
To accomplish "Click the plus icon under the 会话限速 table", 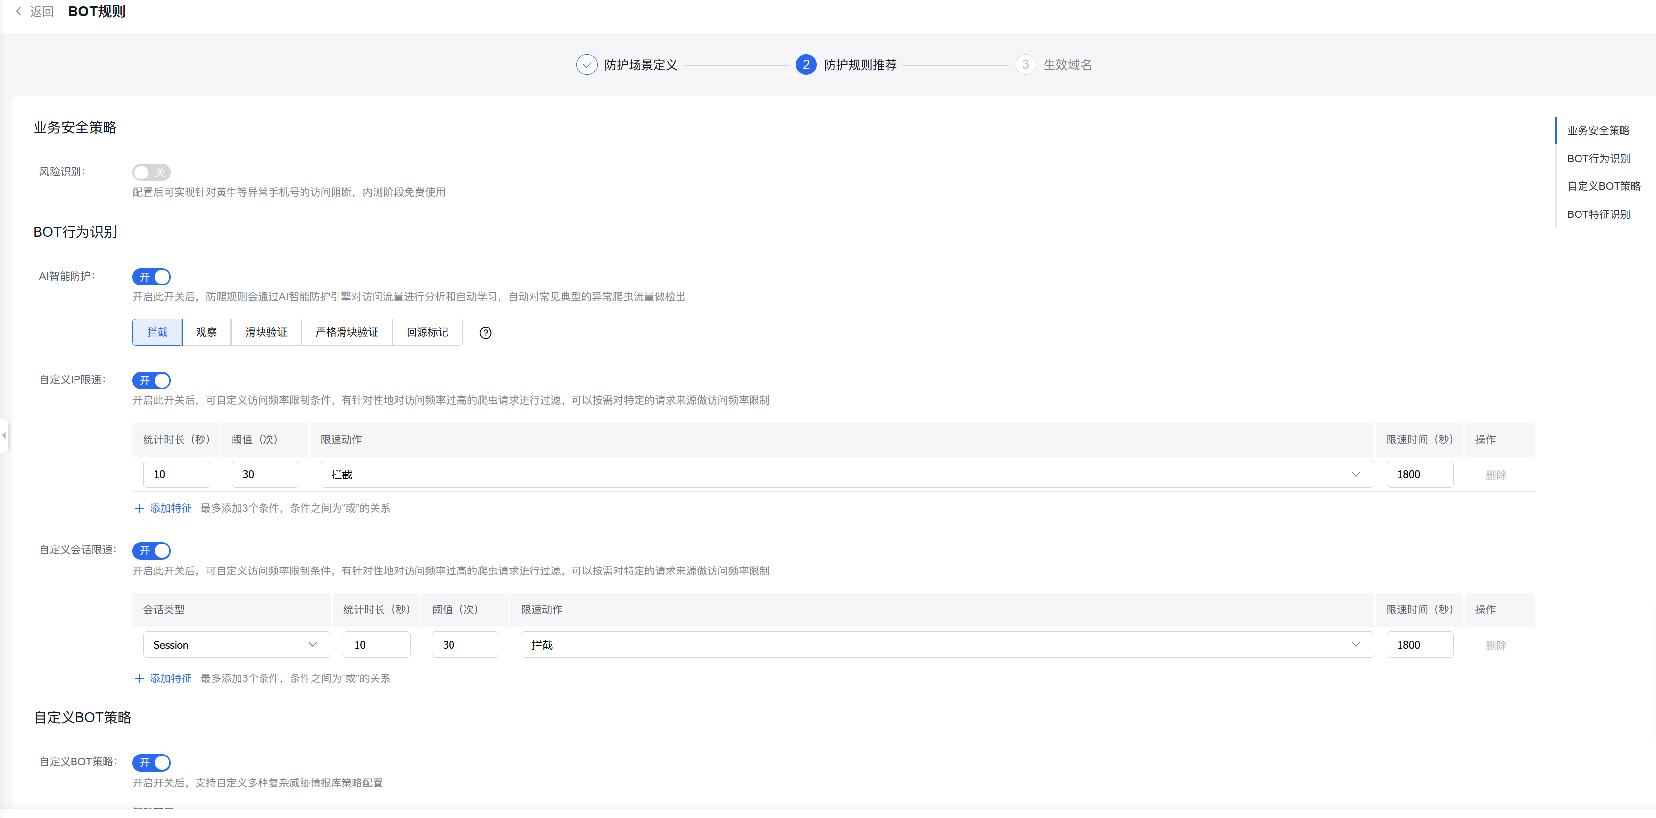I will click(139, 678).
